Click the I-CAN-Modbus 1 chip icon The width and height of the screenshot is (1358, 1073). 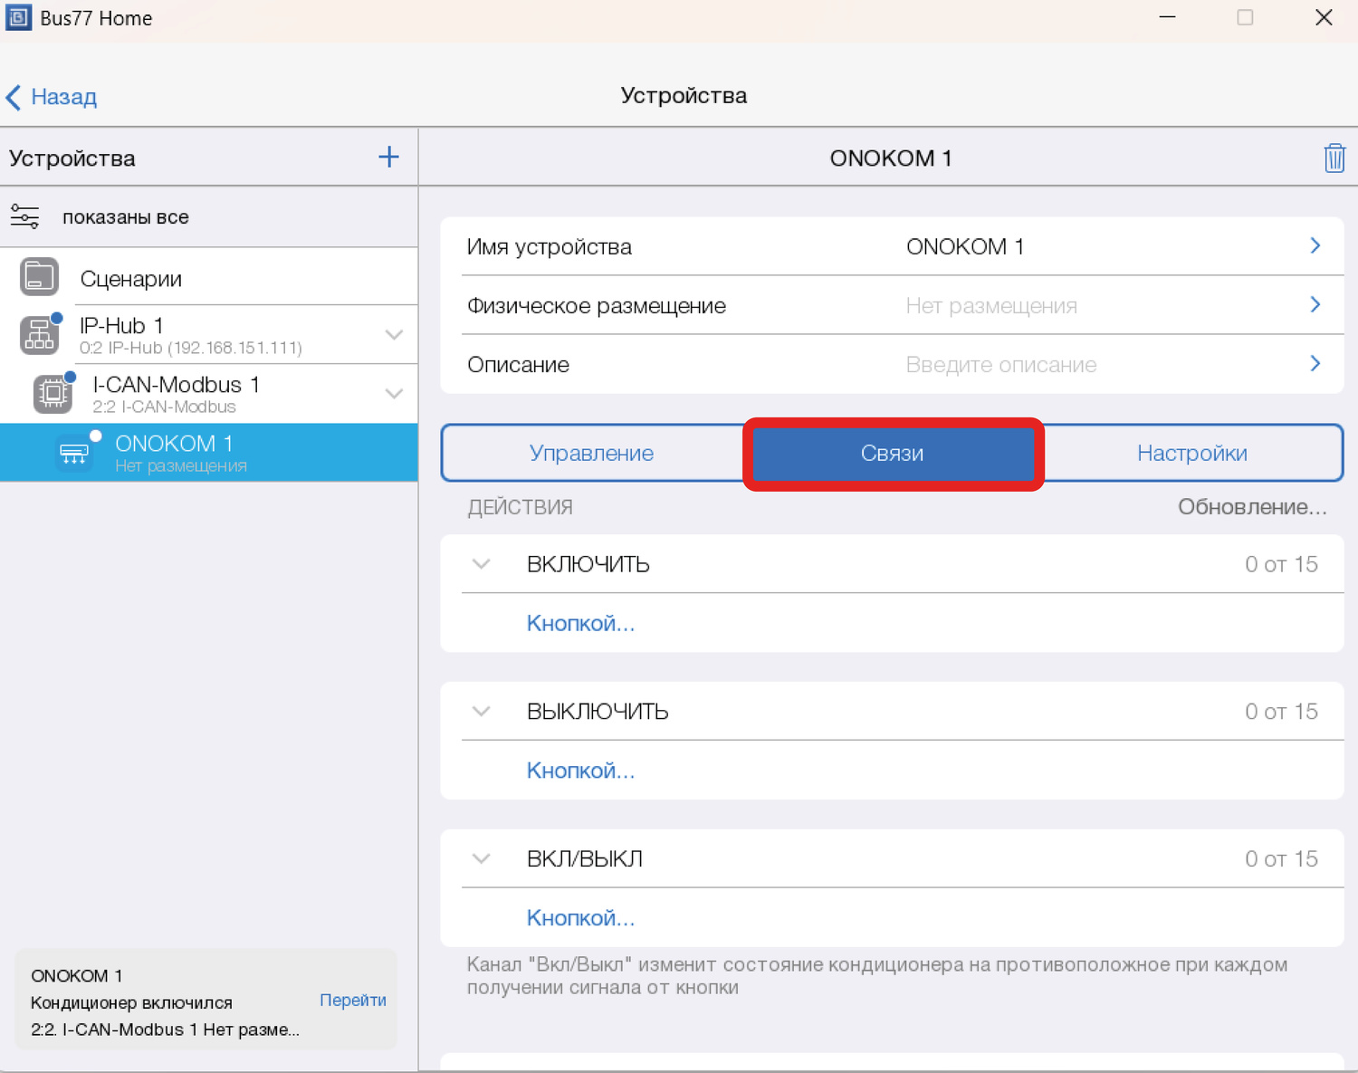53,394
